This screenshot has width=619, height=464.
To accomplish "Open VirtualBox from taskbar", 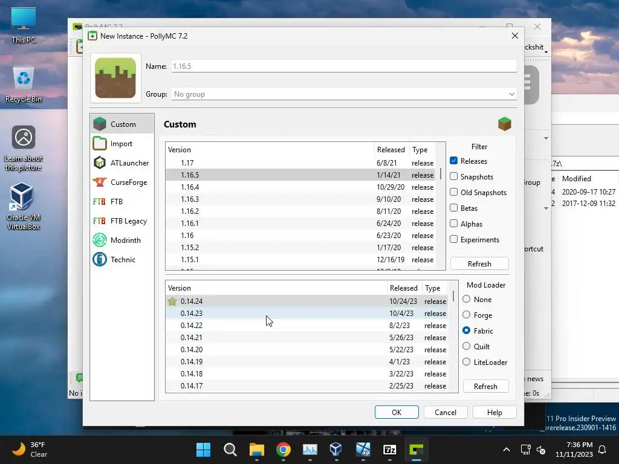I will coord(336,449).
